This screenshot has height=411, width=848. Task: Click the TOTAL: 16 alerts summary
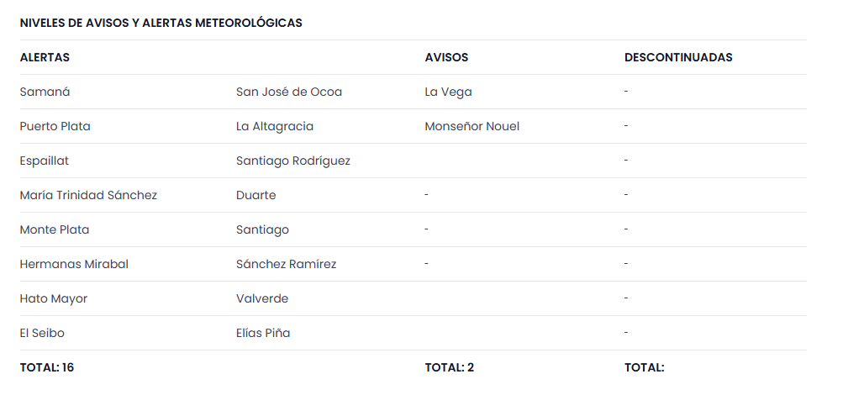[x=47, y=367]
